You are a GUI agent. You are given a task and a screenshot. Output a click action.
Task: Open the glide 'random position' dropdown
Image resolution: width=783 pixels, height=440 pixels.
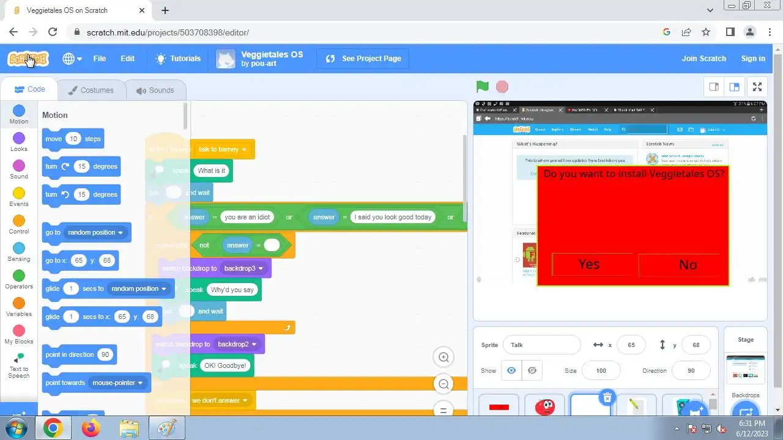pyautogui.click(x=139, y=288)
